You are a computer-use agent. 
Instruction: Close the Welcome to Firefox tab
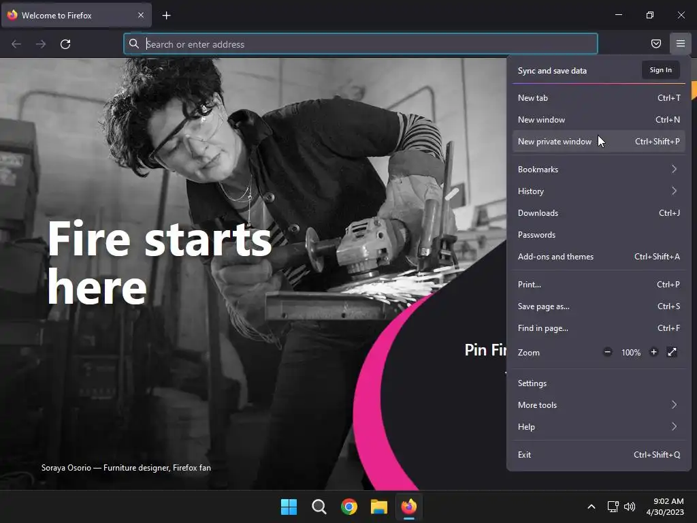[140, 15]
